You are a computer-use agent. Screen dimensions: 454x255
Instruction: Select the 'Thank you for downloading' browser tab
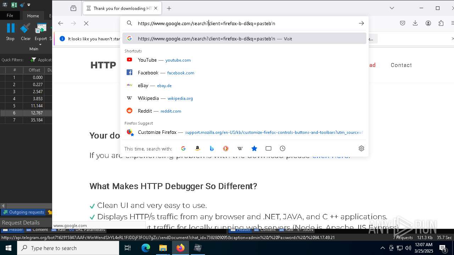pyautogui.click(x=122, y=8)
